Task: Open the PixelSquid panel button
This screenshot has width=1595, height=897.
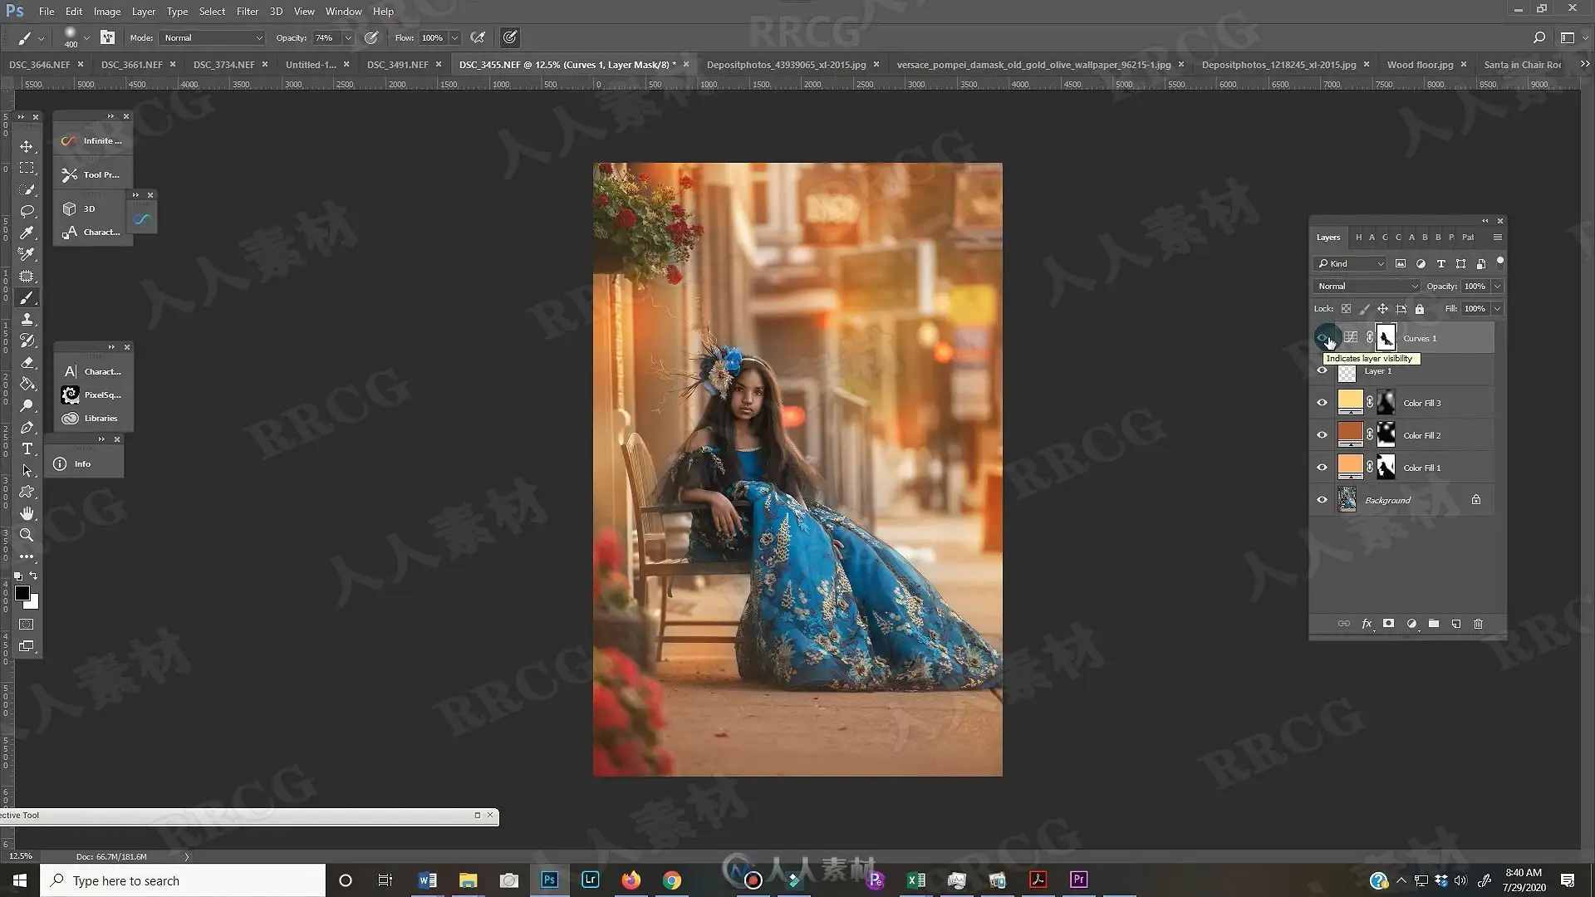Action: [93, 395]
